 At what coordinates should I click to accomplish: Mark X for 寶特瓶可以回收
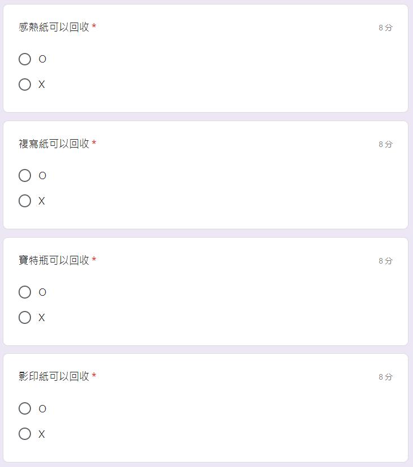tap(25, 318)
